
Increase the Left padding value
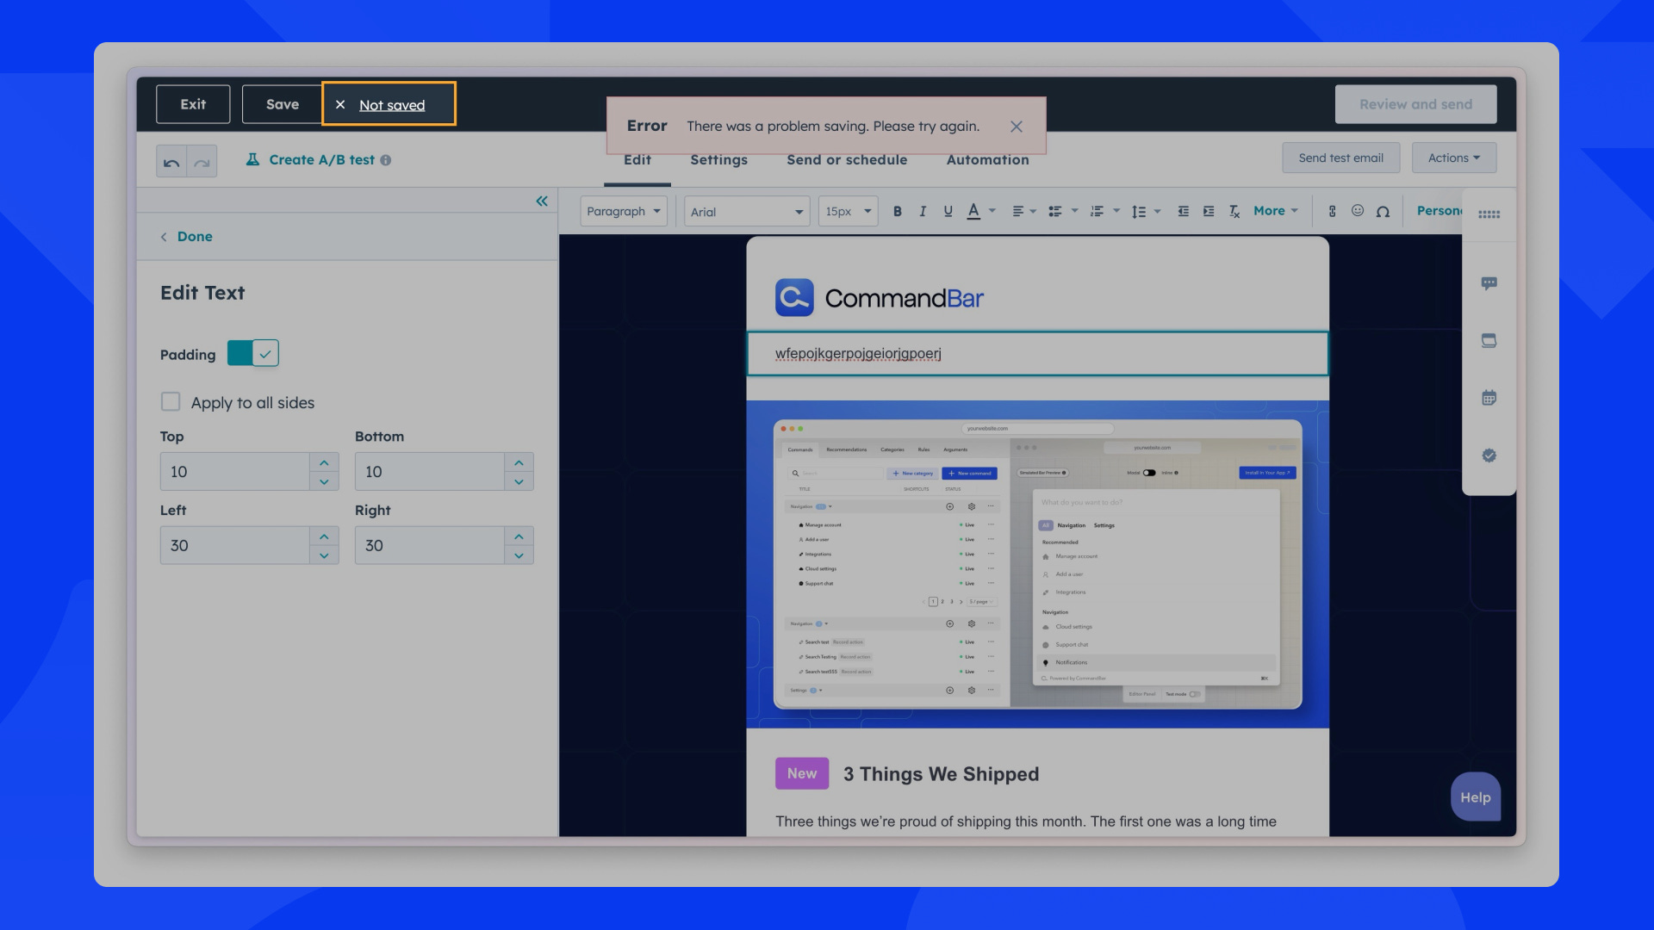pos(324,536)
